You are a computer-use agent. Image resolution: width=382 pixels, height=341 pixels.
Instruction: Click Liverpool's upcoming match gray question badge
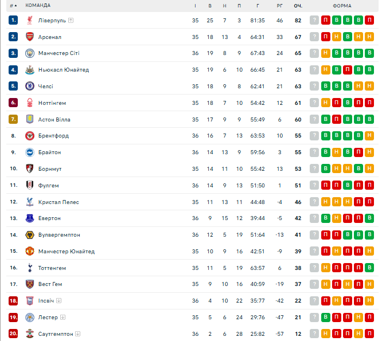click(x=314, y=20)
